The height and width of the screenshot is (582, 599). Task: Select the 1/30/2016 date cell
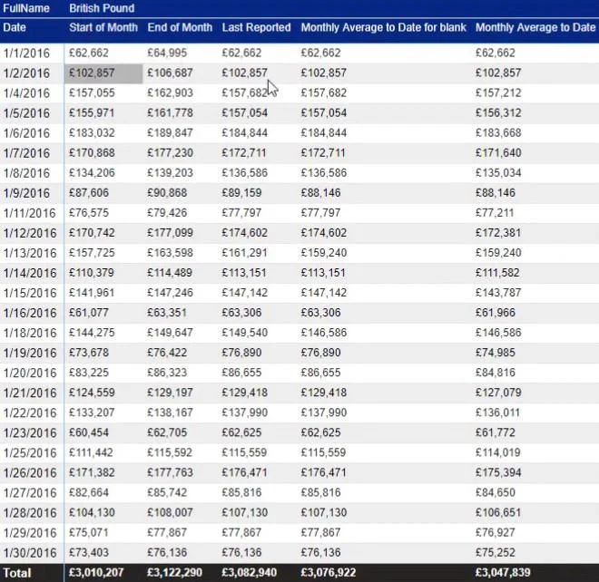click(30, 552)
